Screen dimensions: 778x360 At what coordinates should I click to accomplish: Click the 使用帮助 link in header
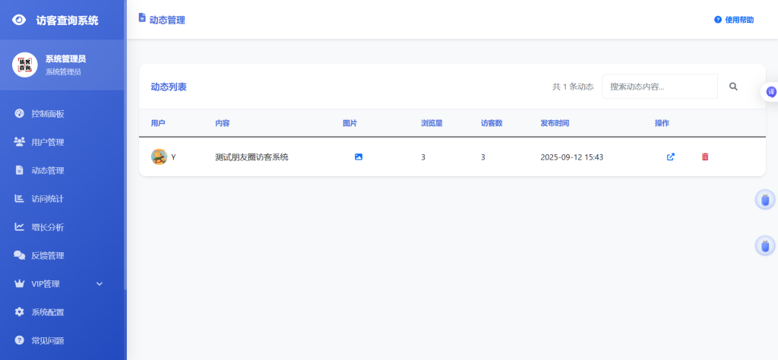point(734,20)
